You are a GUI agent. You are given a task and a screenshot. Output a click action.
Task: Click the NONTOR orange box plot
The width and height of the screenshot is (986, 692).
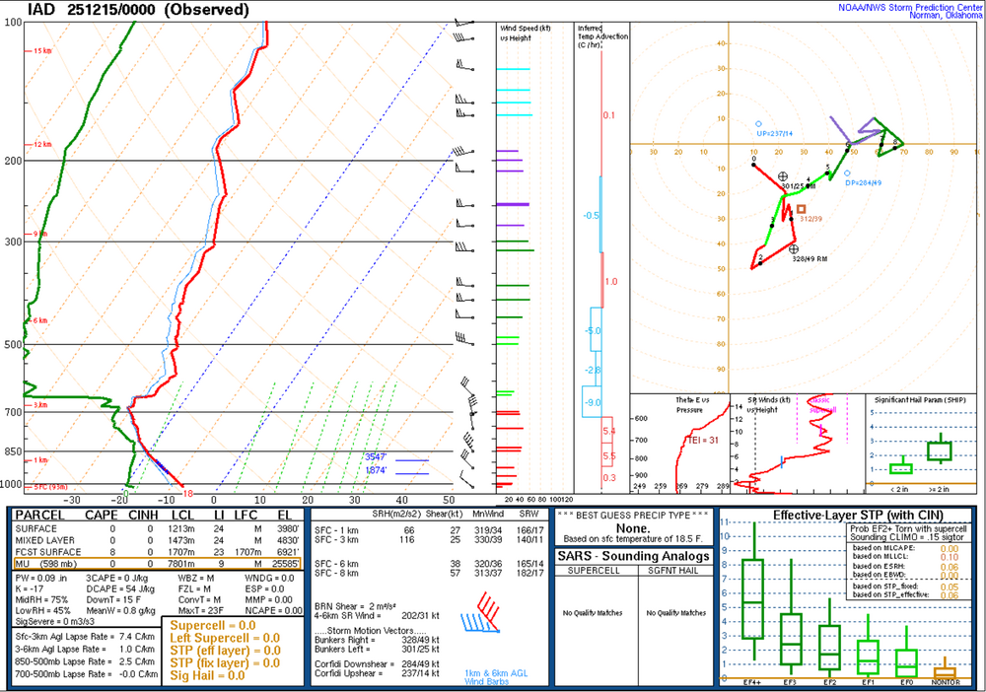pos(944,672)
